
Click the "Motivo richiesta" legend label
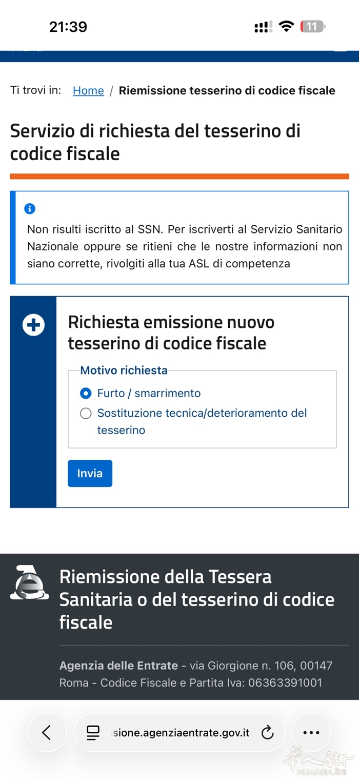click(124, 371)
